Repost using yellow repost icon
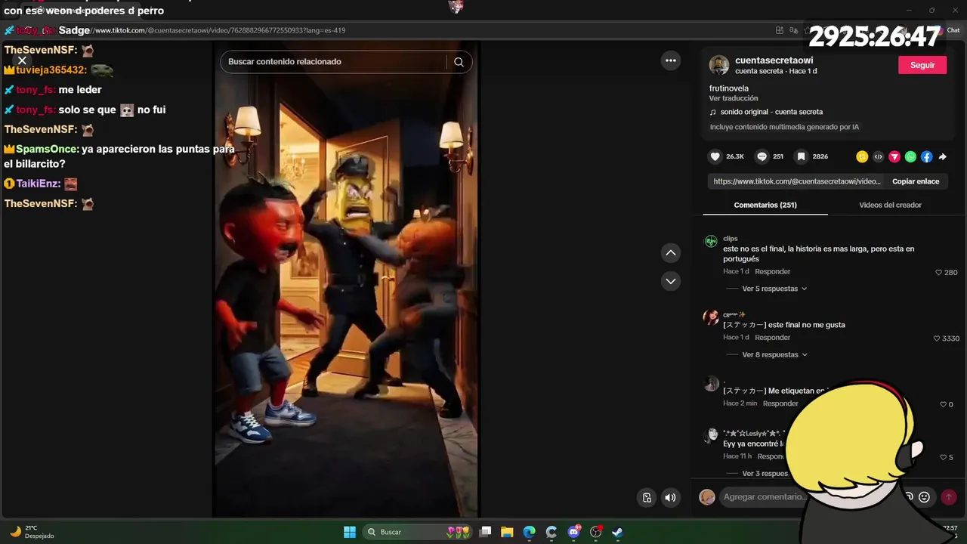The image size is (967, 544). tap(862, 157)
